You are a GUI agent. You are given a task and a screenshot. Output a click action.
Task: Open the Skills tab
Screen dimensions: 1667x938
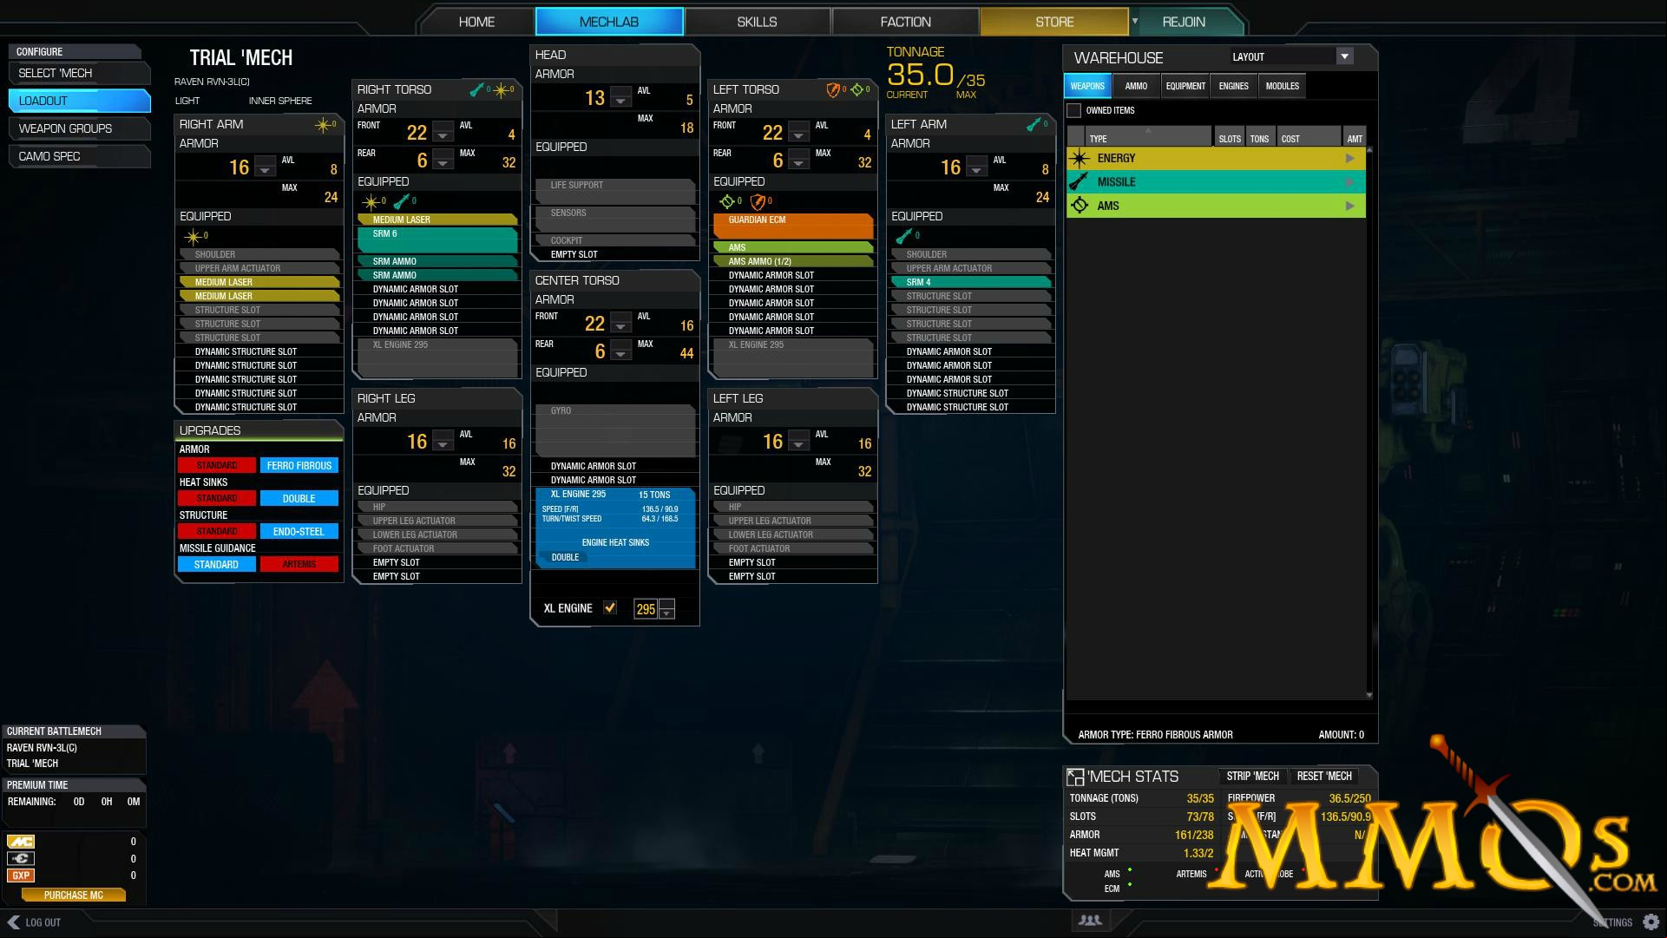click(757, 22)
